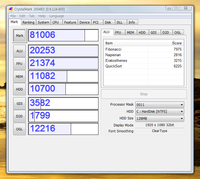Select the HDD results sub-tab

[143, 33]
